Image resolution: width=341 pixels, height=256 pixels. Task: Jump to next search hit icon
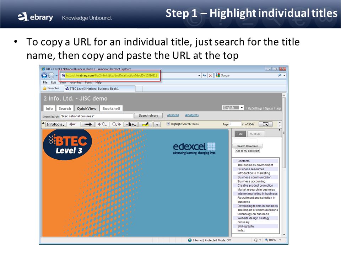[117, 124]
